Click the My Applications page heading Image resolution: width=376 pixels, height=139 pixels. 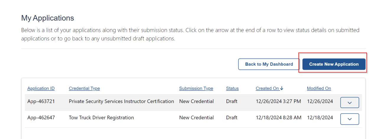48,18
